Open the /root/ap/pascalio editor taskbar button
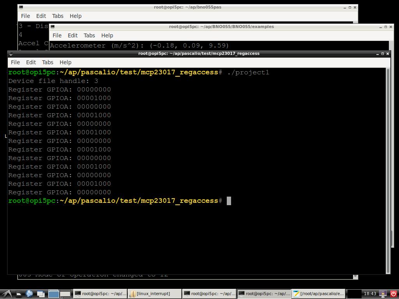This screenshot has height=299, width=399. click(318, 294)
